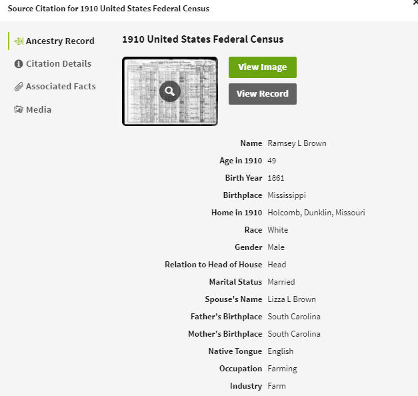Click the name value Ramsey L Brown
Image resolution: width=418 pixels, height=396 pixels.
[x=297, y=143]
